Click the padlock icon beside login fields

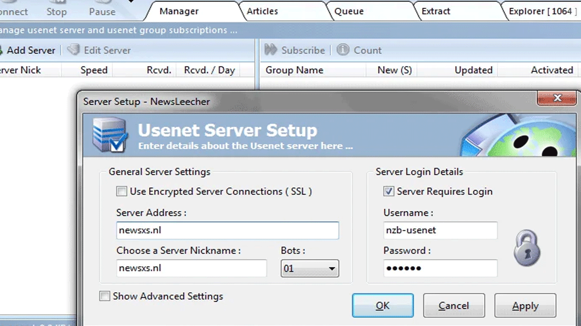(x=526, y=248)
